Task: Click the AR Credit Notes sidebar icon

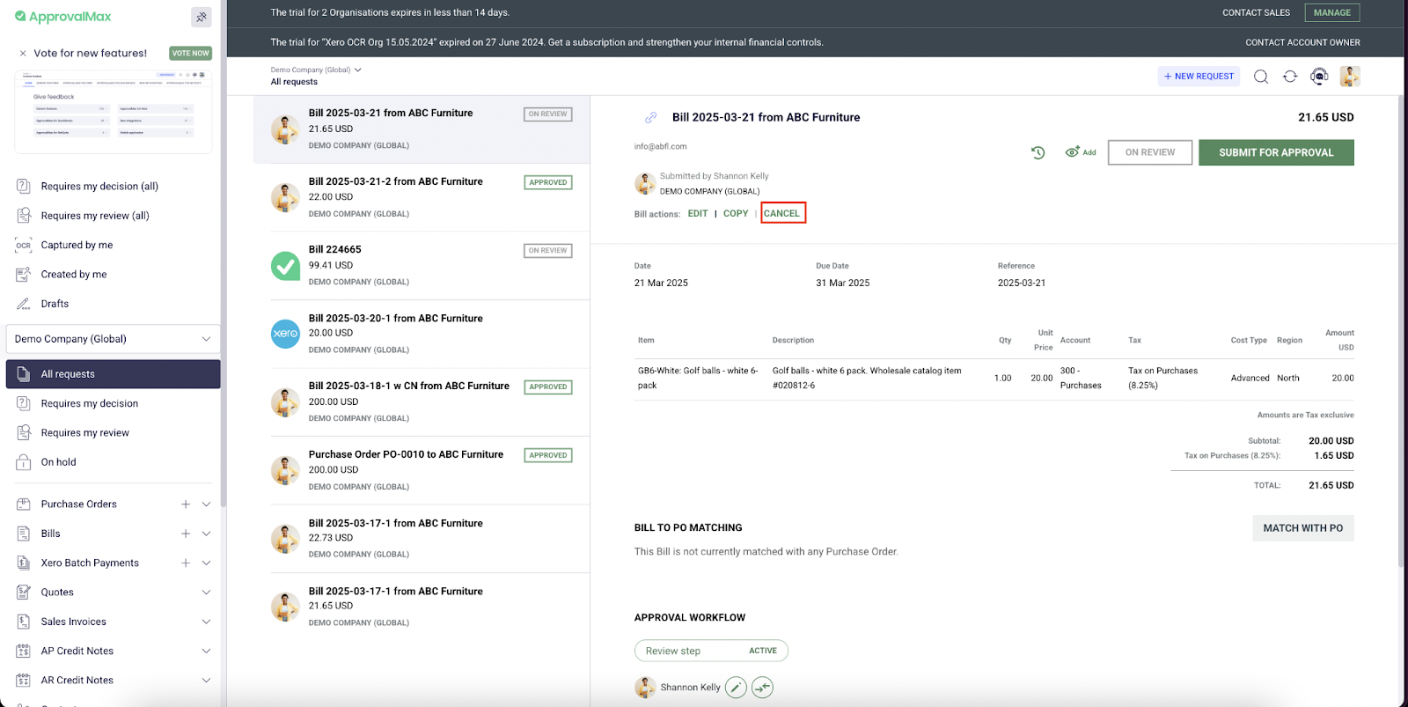Action: click(x=24, y=681)
